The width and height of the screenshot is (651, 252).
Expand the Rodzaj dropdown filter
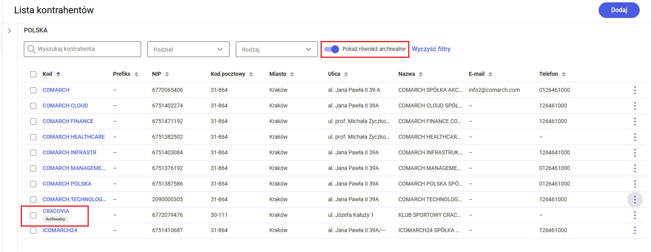pyautogui.click(x=276, y=50)
